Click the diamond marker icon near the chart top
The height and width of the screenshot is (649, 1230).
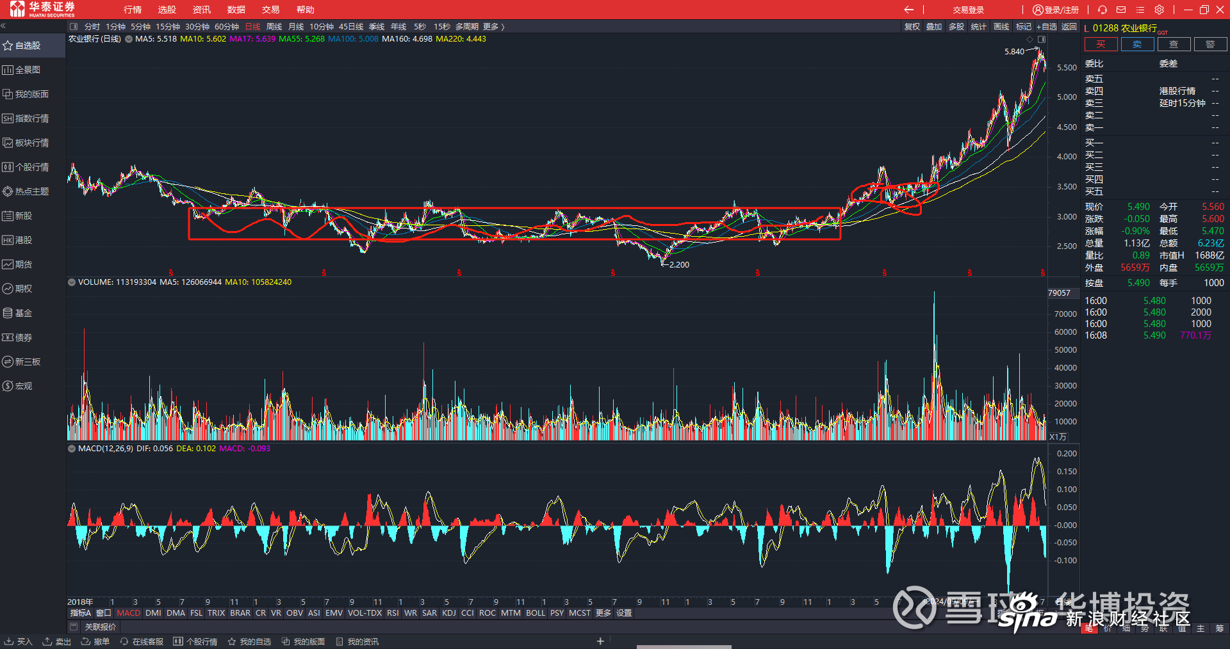click(x=1030, y=40)
